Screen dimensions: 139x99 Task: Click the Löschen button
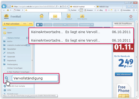click(48, 25)
